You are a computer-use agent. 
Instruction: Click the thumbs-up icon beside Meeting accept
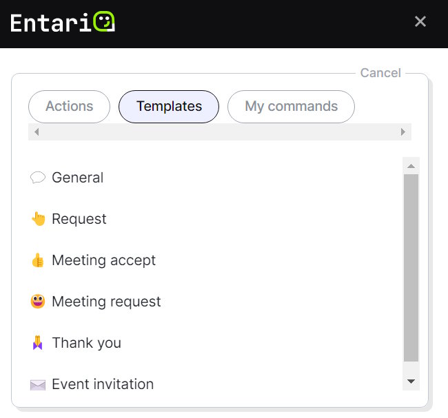(37, 260)
